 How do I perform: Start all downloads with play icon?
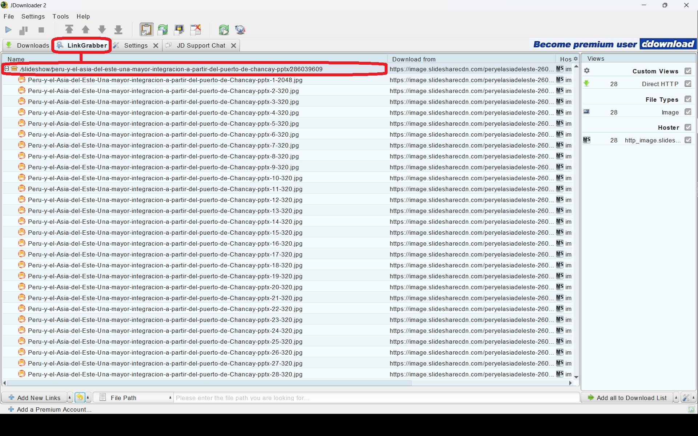pos(8,30)
